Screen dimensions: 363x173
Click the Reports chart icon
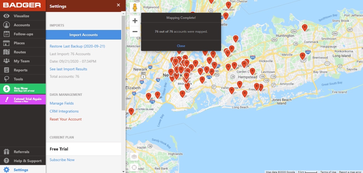[6, 70]
